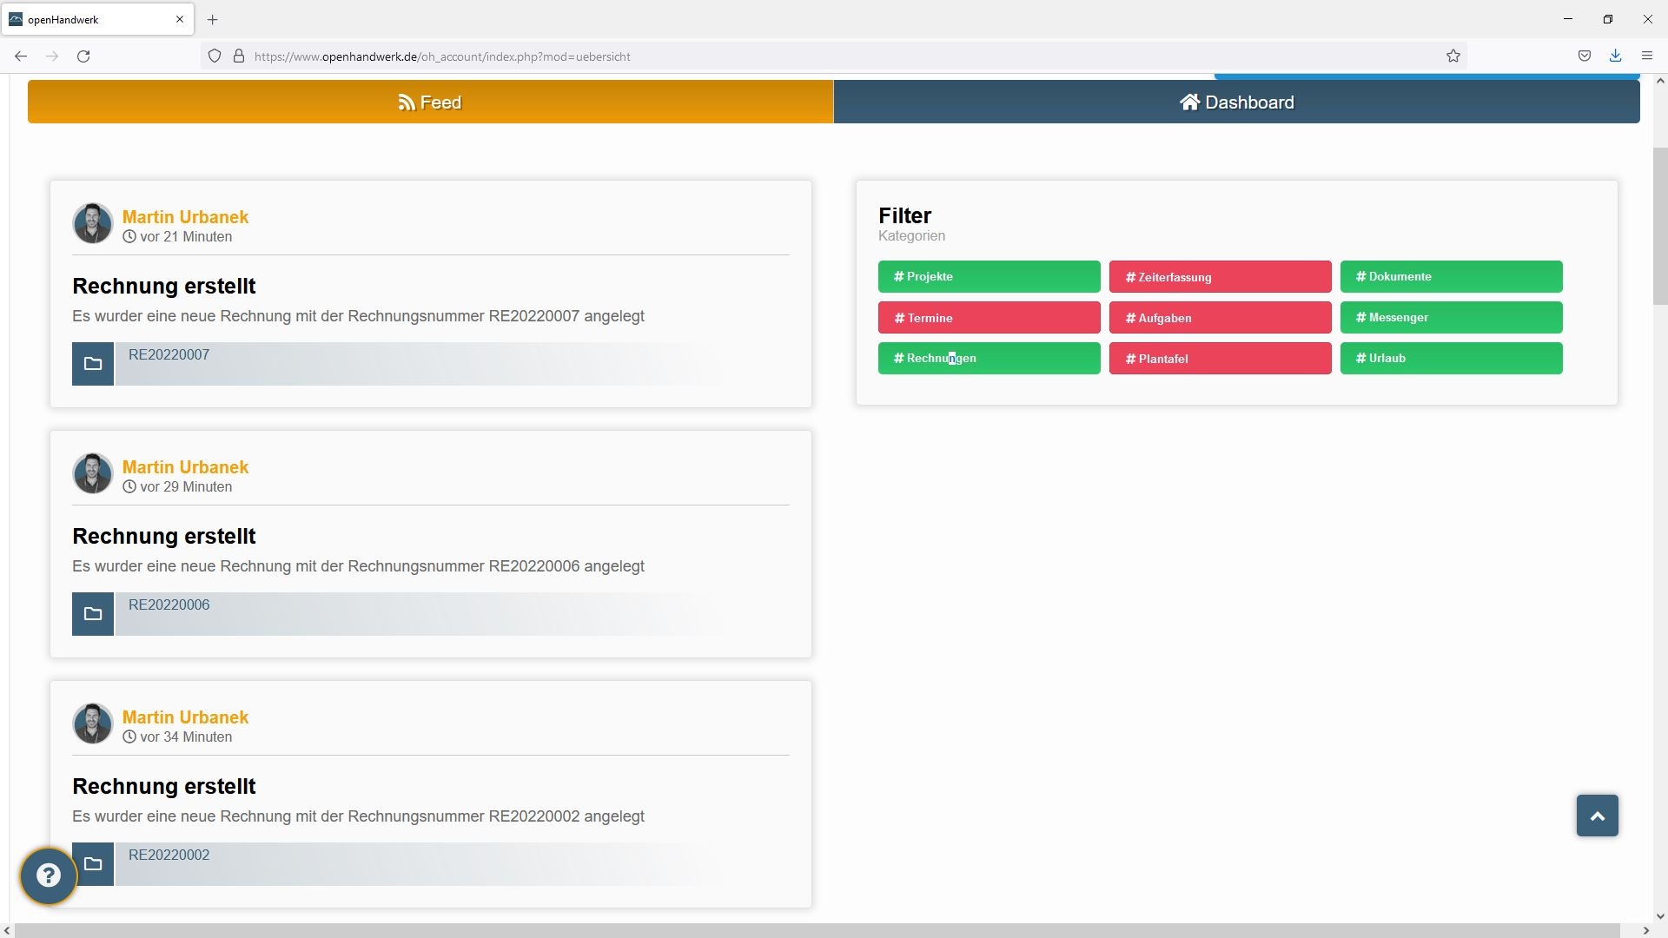Viewport: 1668px width, 938px height.
Task: Click the scroll-to-top arrow button
Action: coord(1597,816)
